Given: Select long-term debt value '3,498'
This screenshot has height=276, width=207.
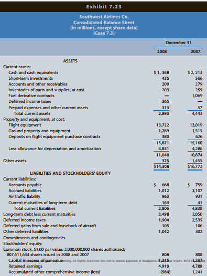Looking at the screenshot, I should 164,215.
